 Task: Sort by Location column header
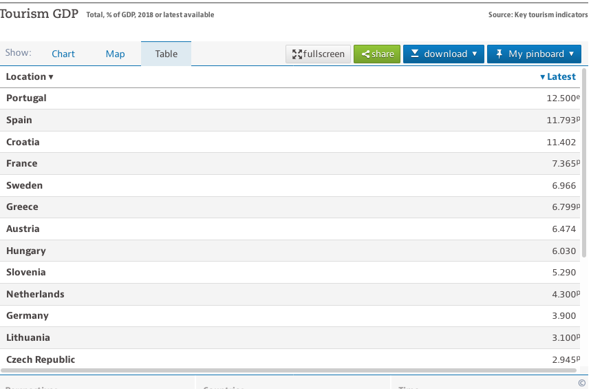[x=30, y=77]
